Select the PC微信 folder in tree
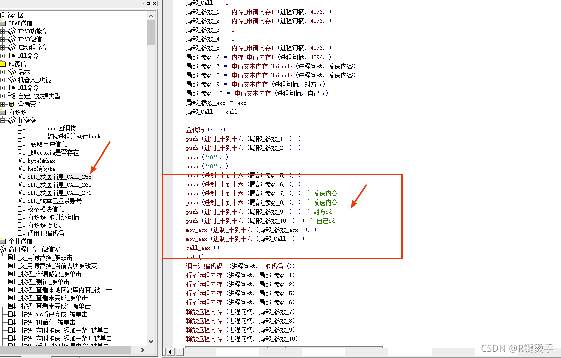Screen dimensions: 561x358 coord(17,64)
